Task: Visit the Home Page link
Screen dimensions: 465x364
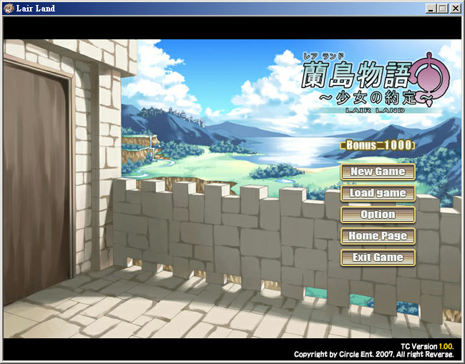Action: click(x=378, y=236)
